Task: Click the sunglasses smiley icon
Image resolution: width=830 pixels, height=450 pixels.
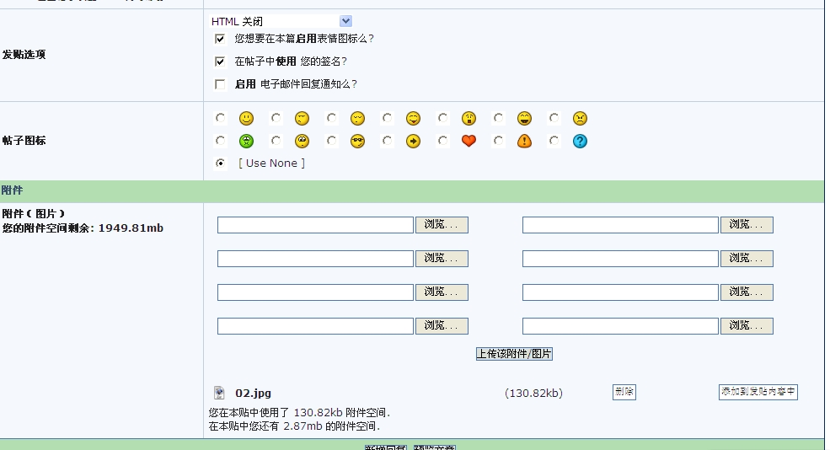Action: click(x=357, y=142)
